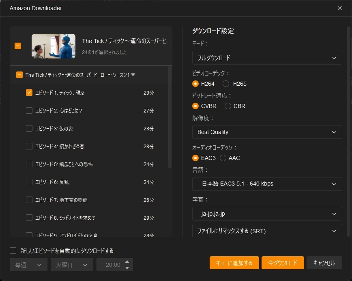
Task: Open the 解像度 Best Quality dropdown
Action: [x=267, y=132]
